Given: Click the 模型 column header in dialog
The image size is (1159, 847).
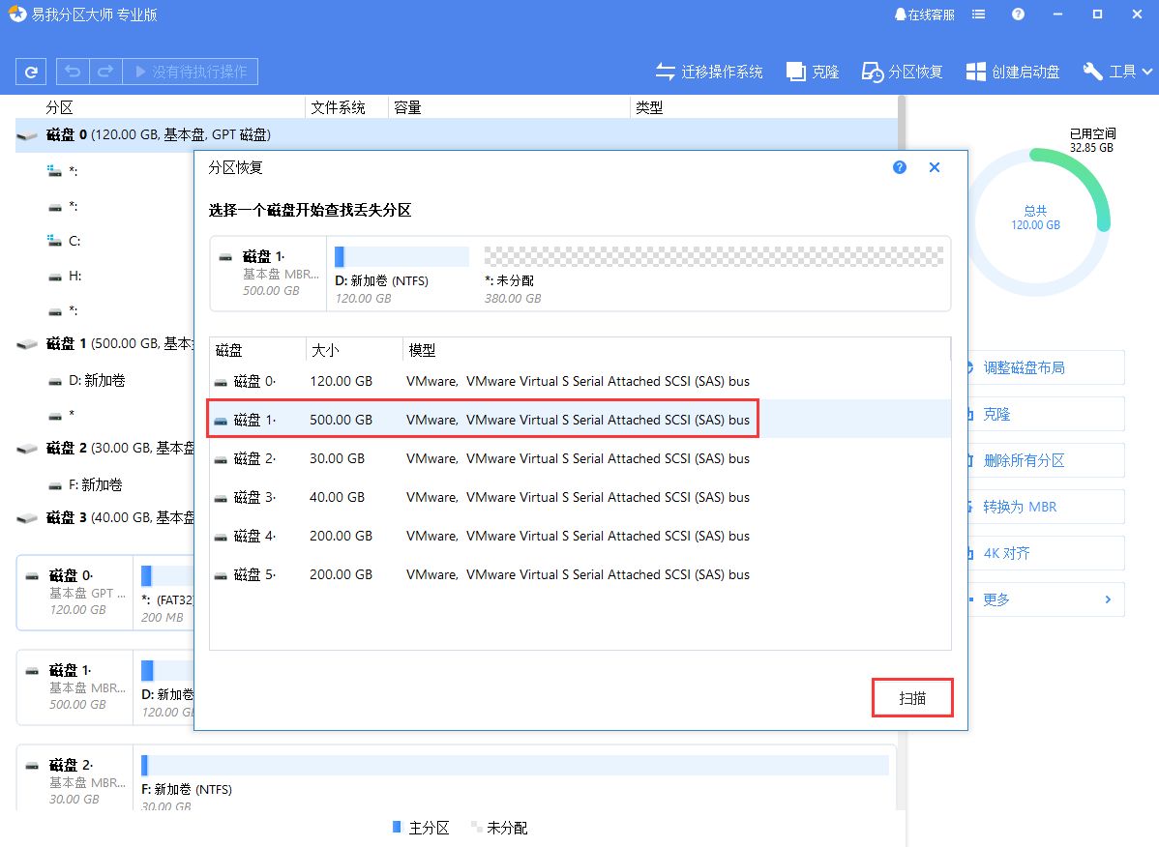Looking at the screenshot, I should (x=676, y=350).
